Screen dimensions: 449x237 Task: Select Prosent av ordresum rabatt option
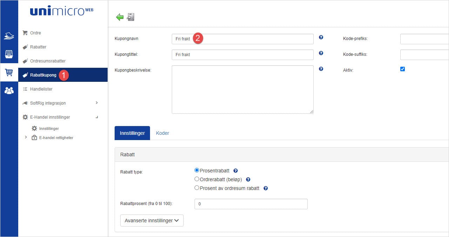click(197, 188)
